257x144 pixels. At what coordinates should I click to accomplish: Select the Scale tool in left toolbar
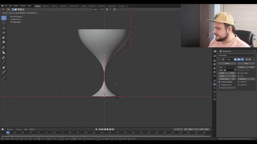[x=4, y=37]
